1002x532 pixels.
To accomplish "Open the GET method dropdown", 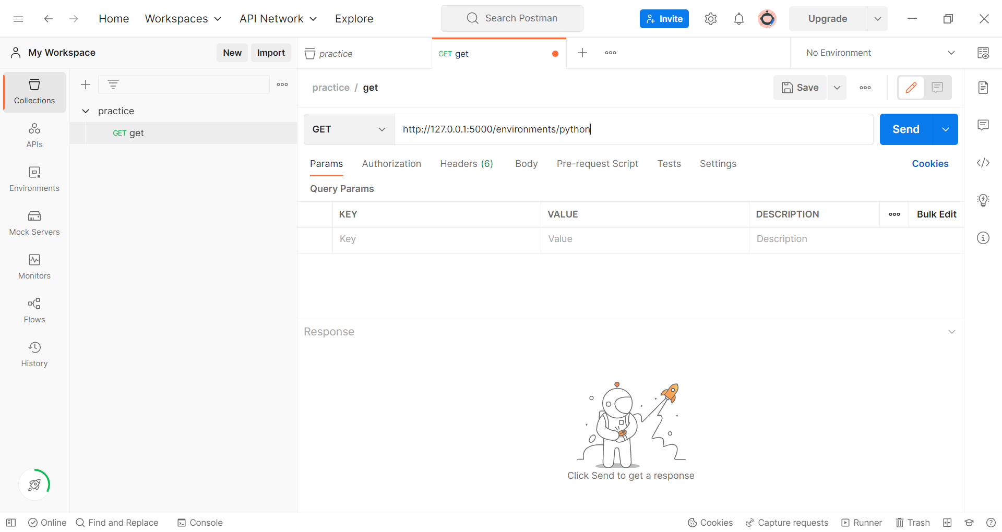I will click(x=349, y=129).
